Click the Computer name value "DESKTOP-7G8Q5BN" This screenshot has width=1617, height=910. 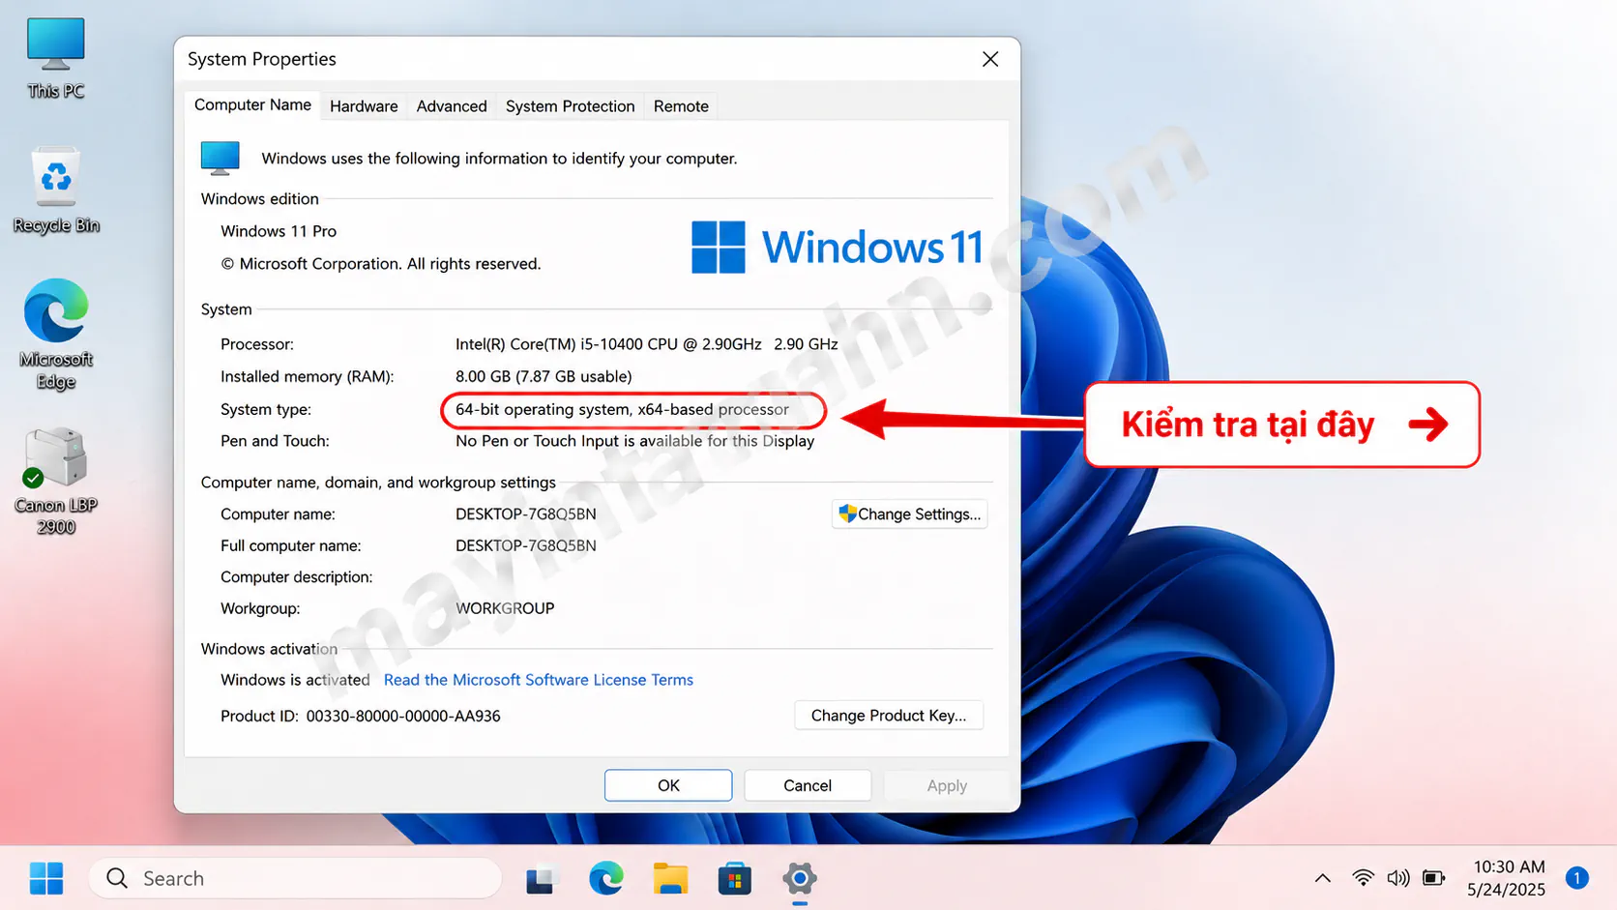pyautogui.click(x=526, y=514)
